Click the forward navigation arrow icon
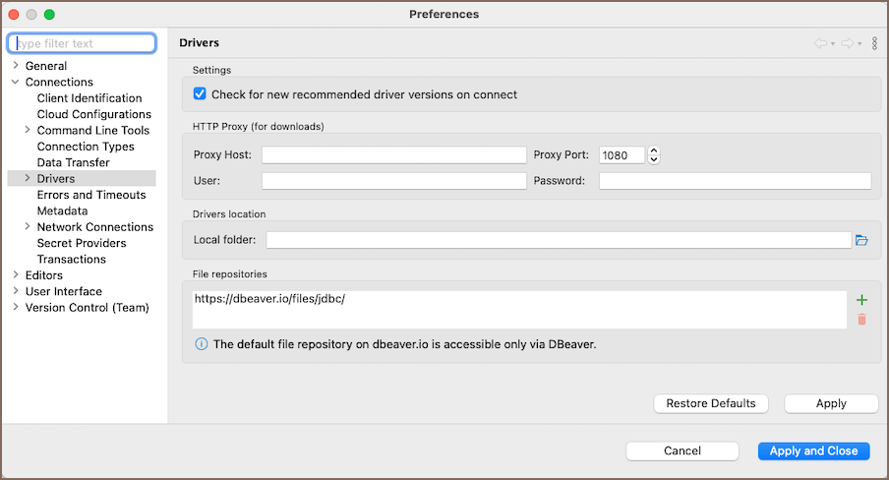 click(847, 43)
